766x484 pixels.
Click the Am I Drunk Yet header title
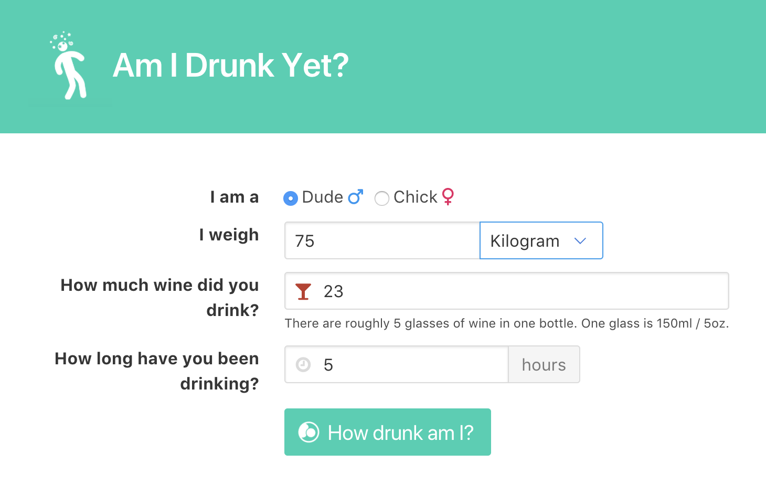[x=231, y=66]
